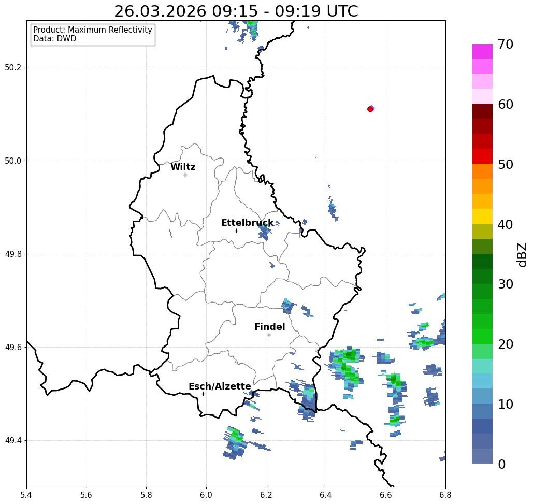
Task: Click the Ettelbruck city label
Action: [x=248, y=223]
